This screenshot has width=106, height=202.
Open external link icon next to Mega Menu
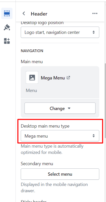pyautogui.click(x=68, y=77)
